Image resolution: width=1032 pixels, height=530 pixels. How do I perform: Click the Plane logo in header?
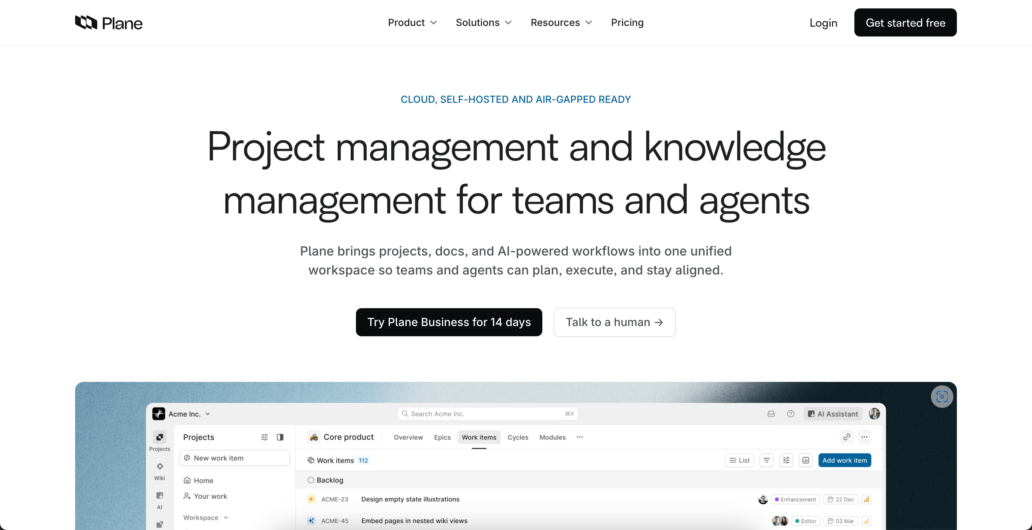coord(108,23)
